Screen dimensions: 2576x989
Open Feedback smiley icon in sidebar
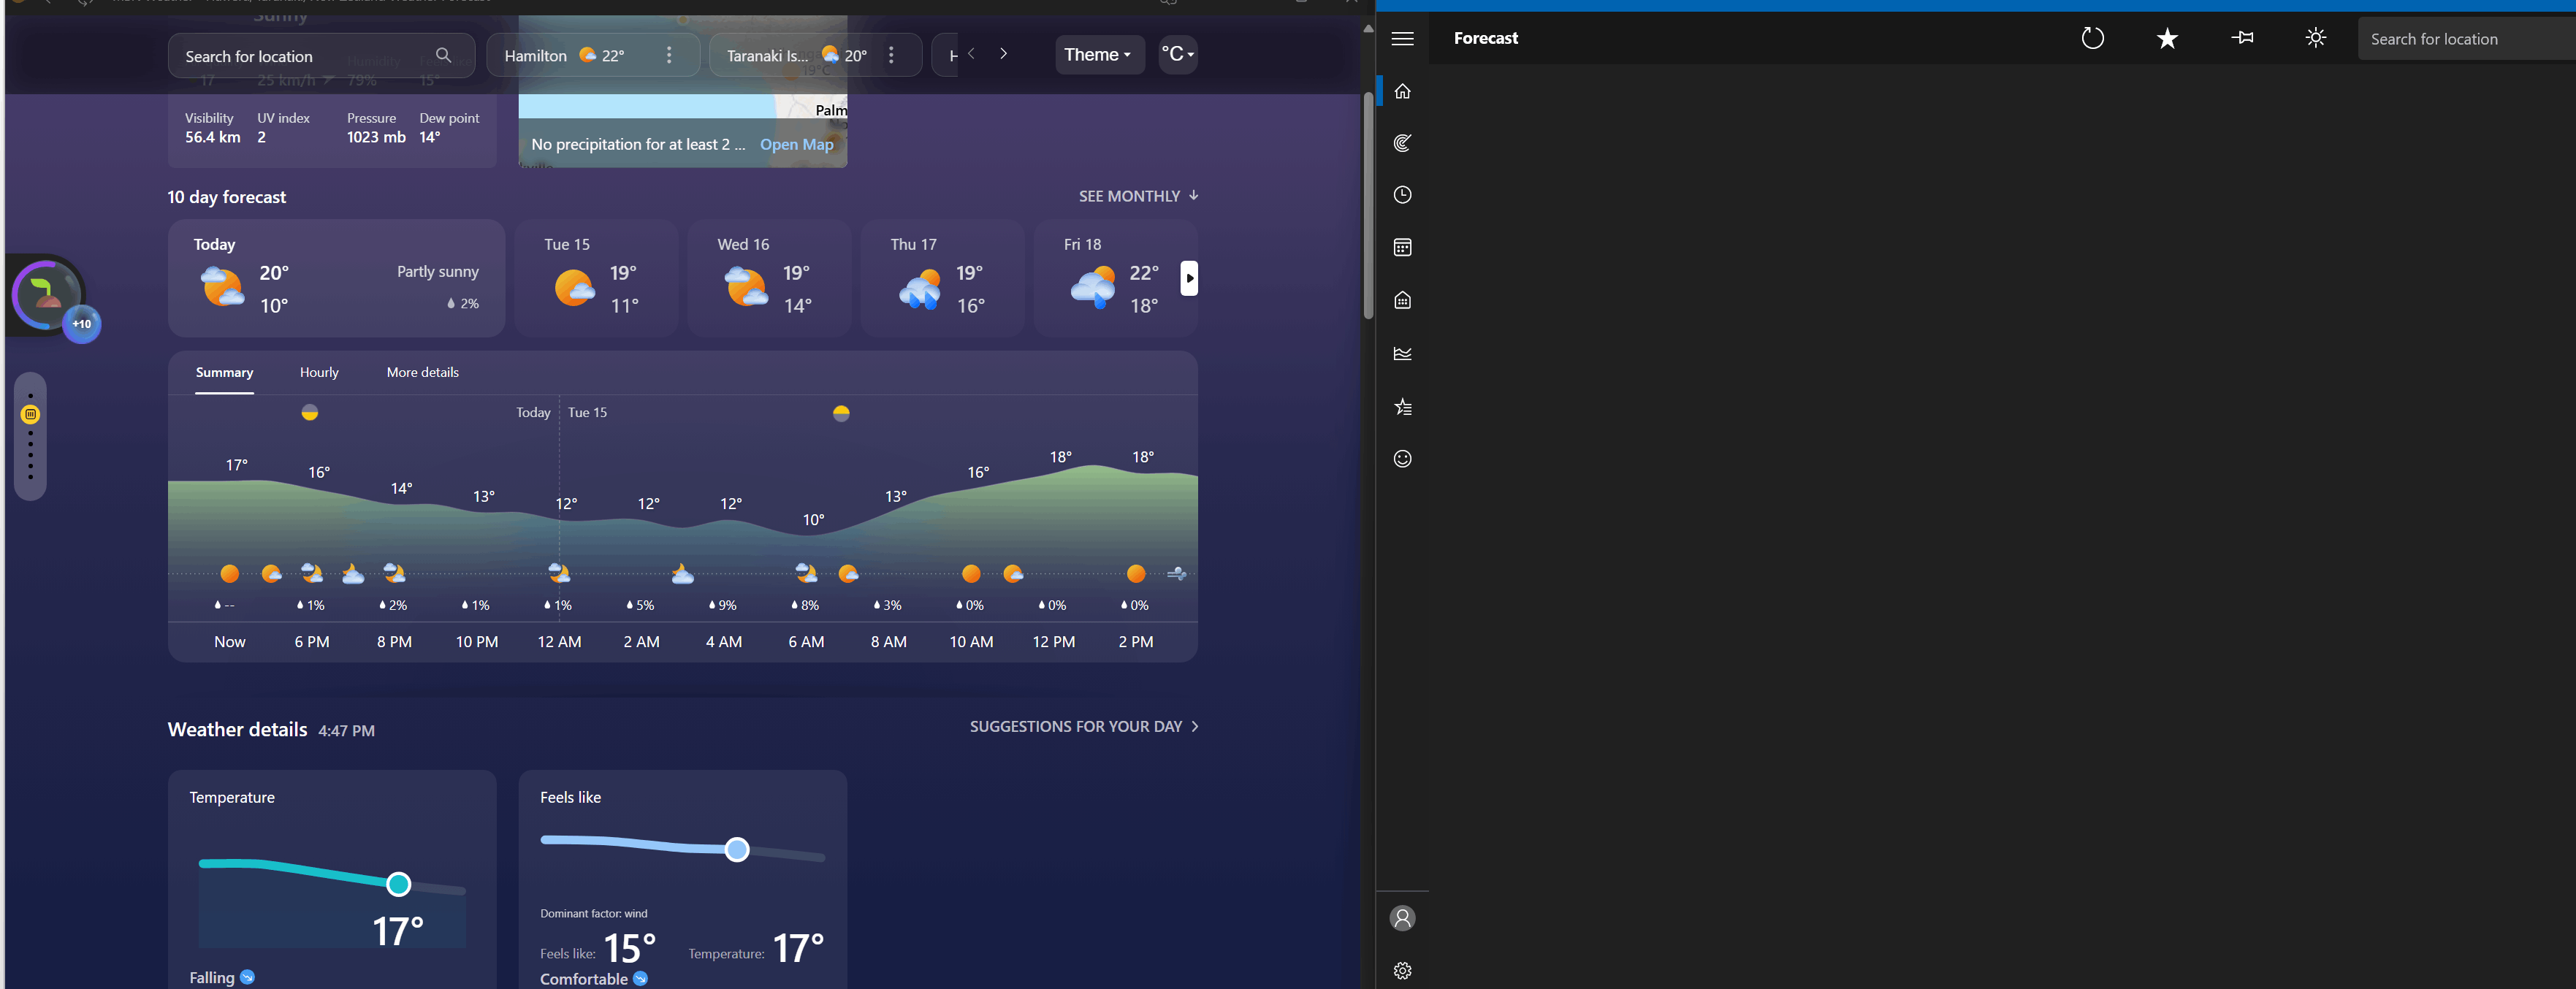(x=1402, y=459)
